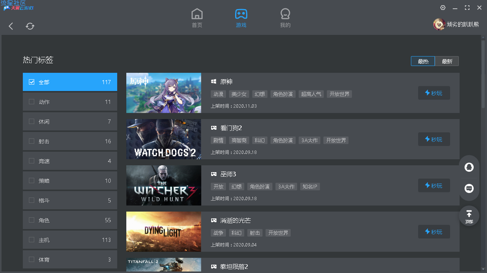Click the Windows platform icon beside 原神
This screenshot has height=273, width=487.
pos(214,82)
